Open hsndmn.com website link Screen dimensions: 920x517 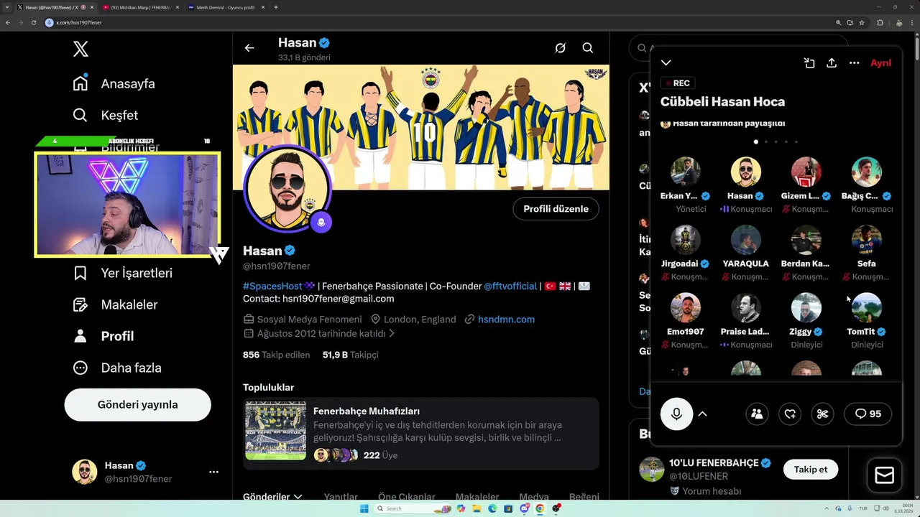506,319
